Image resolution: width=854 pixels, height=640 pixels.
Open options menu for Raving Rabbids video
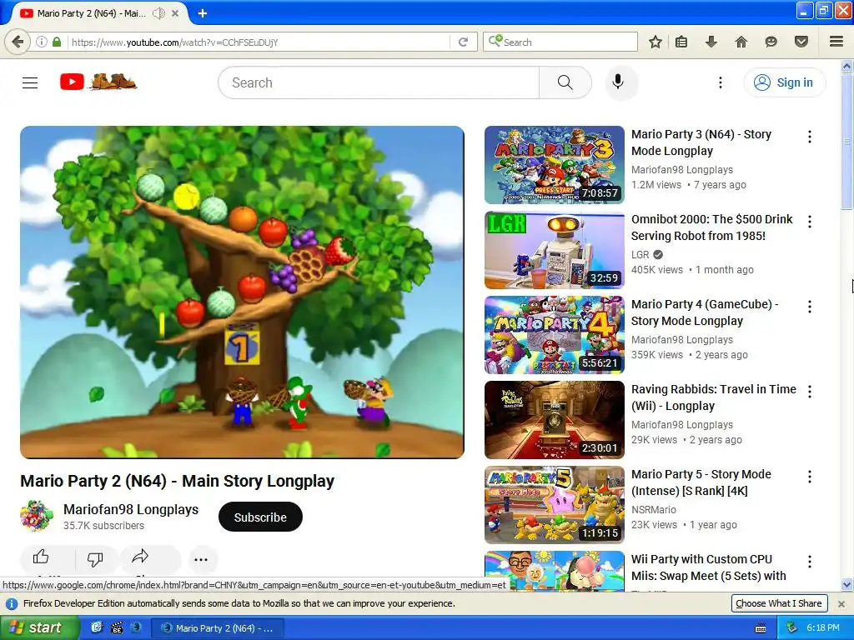[x=810, y=392]
